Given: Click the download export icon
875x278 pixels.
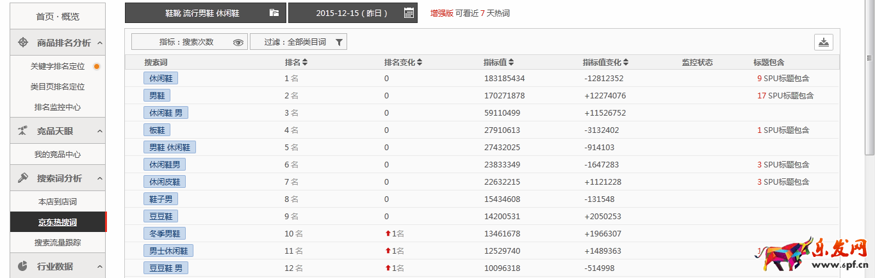Looking at the screenshot, I should (x=824, y=42).
